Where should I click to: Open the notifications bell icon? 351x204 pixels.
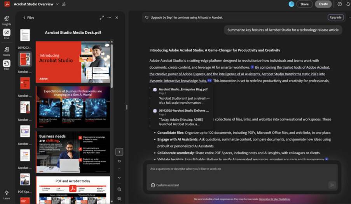pyautogui.click(x=348, y=4)
